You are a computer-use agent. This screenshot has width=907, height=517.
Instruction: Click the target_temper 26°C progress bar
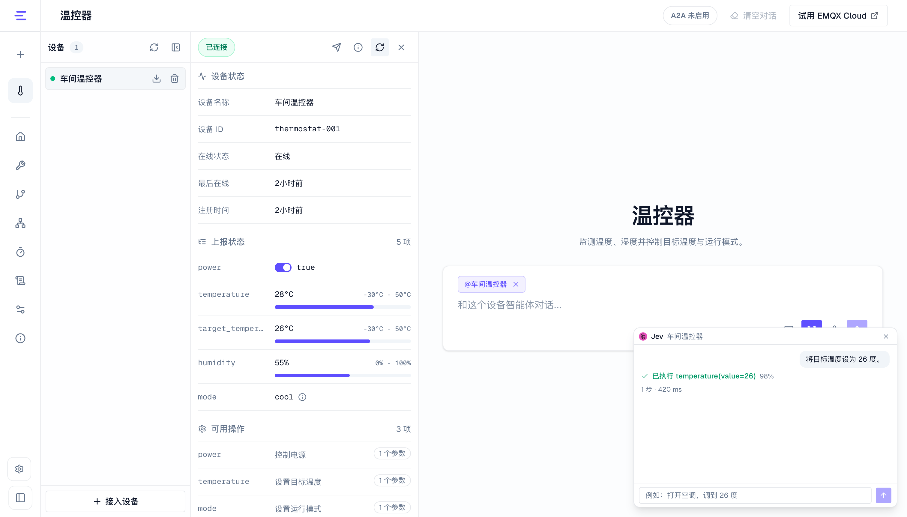click(x=343, y=341)
